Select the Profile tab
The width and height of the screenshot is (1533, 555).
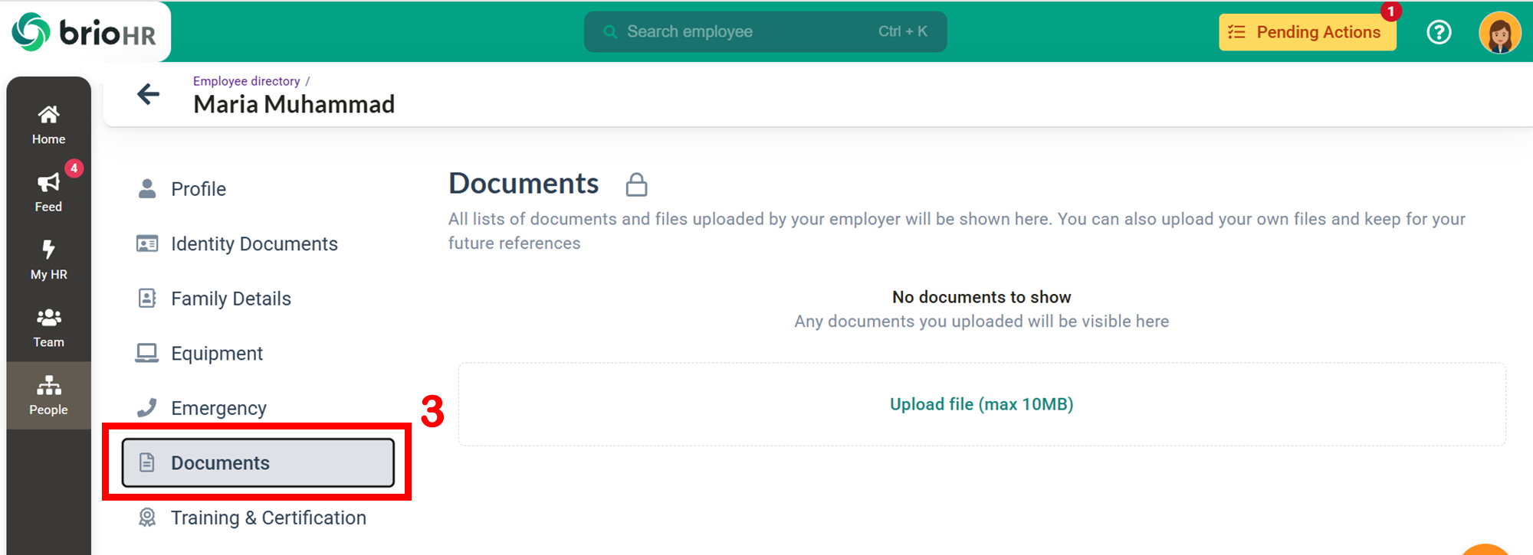tap(199, 189)
